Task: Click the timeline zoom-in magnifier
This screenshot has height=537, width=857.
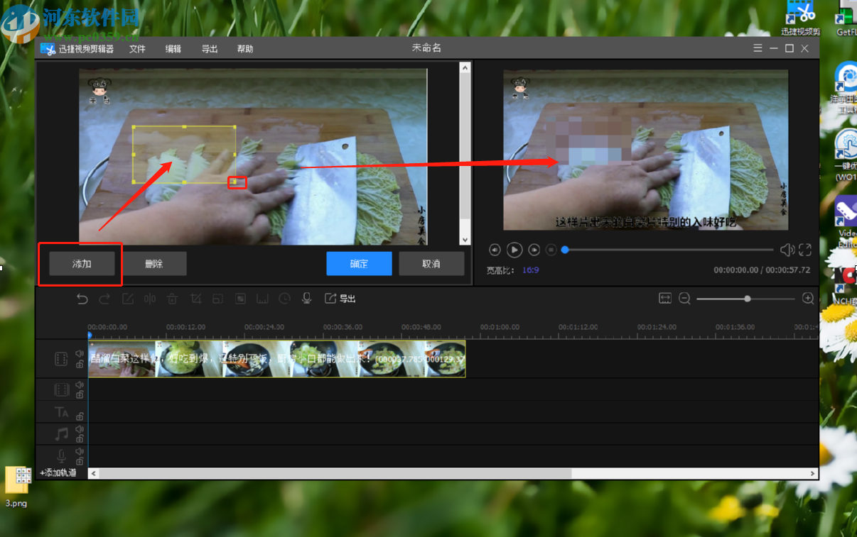Action: [x=808, y=299]
